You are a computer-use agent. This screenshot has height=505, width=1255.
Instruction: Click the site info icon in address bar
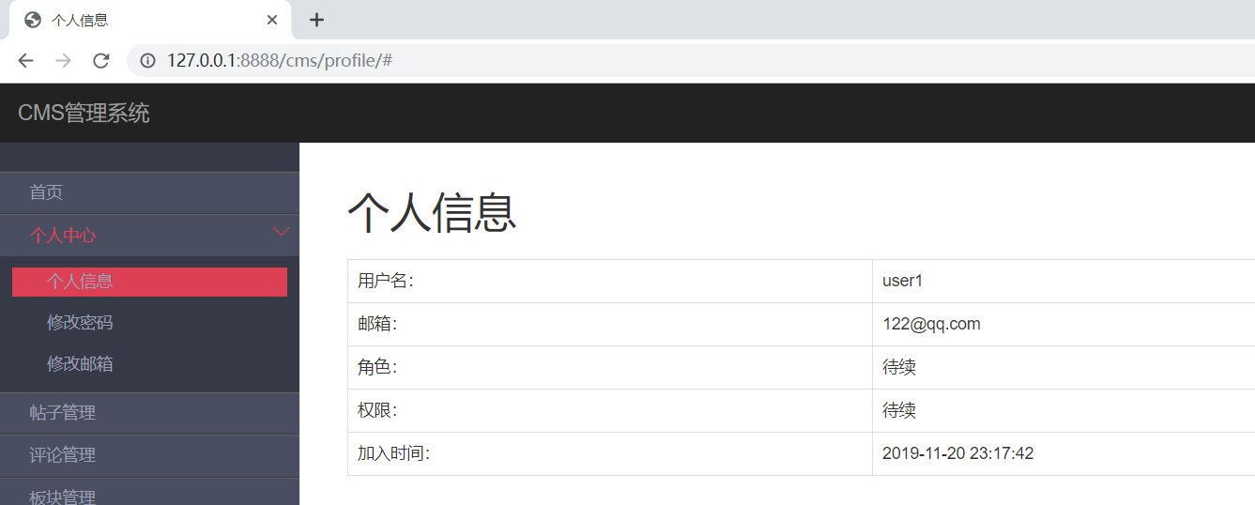(x=147, y=61)
